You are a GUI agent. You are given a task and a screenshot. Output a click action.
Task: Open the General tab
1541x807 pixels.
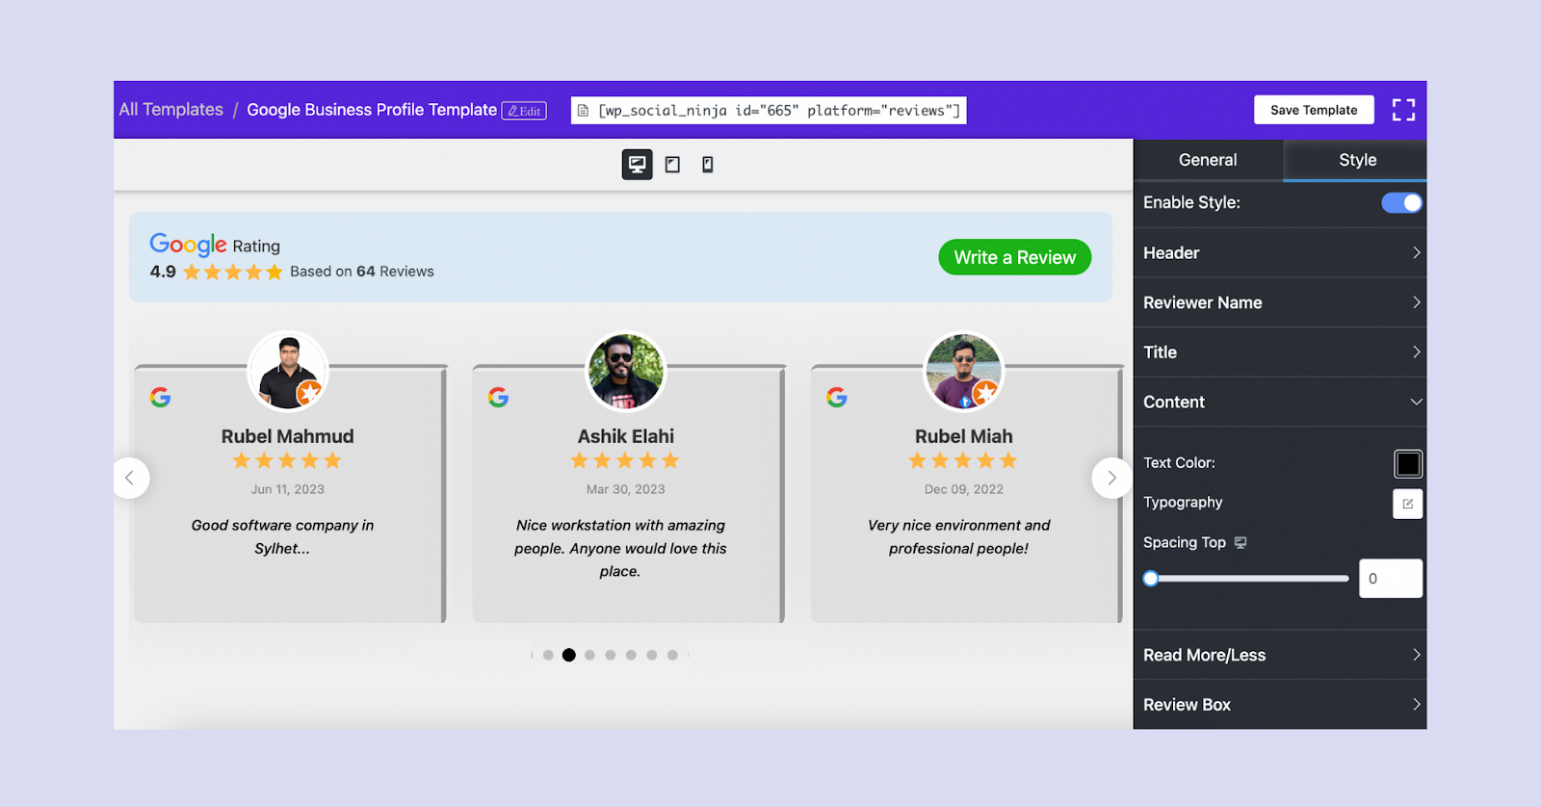click(x=1208, y=160)
